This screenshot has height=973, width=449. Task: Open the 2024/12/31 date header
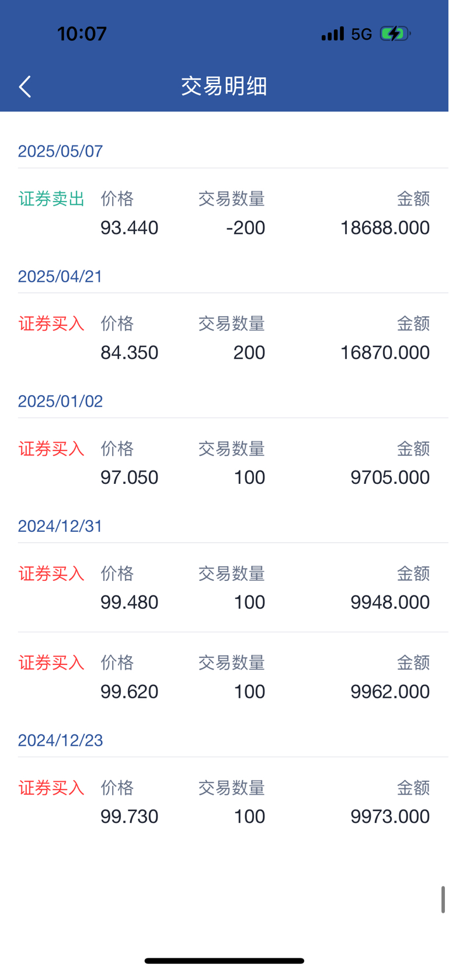60,527
